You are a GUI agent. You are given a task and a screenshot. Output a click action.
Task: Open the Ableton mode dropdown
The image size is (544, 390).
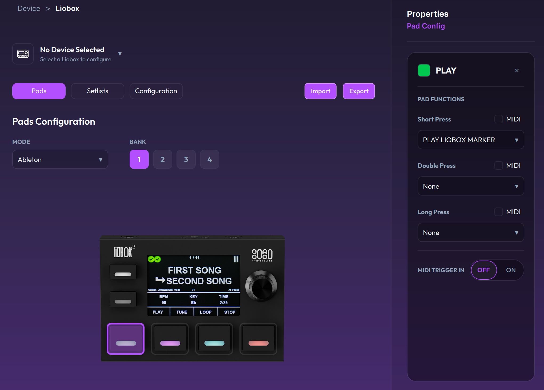click(x=60, y=159)
